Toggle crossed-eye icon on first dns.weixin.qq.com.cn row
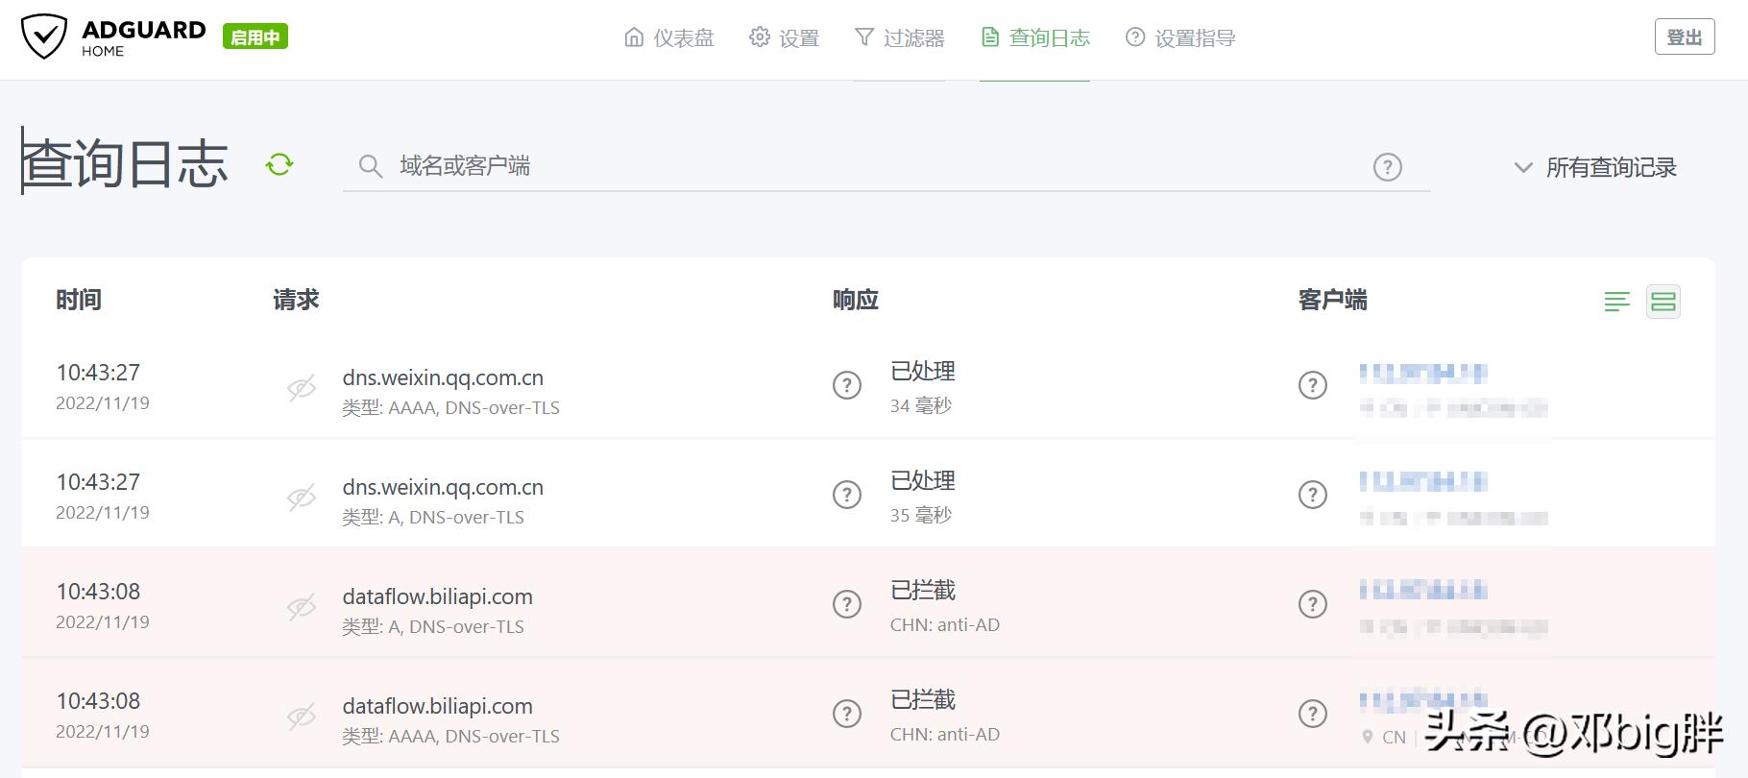1748x778 pixels. click(x=302, y=388)
